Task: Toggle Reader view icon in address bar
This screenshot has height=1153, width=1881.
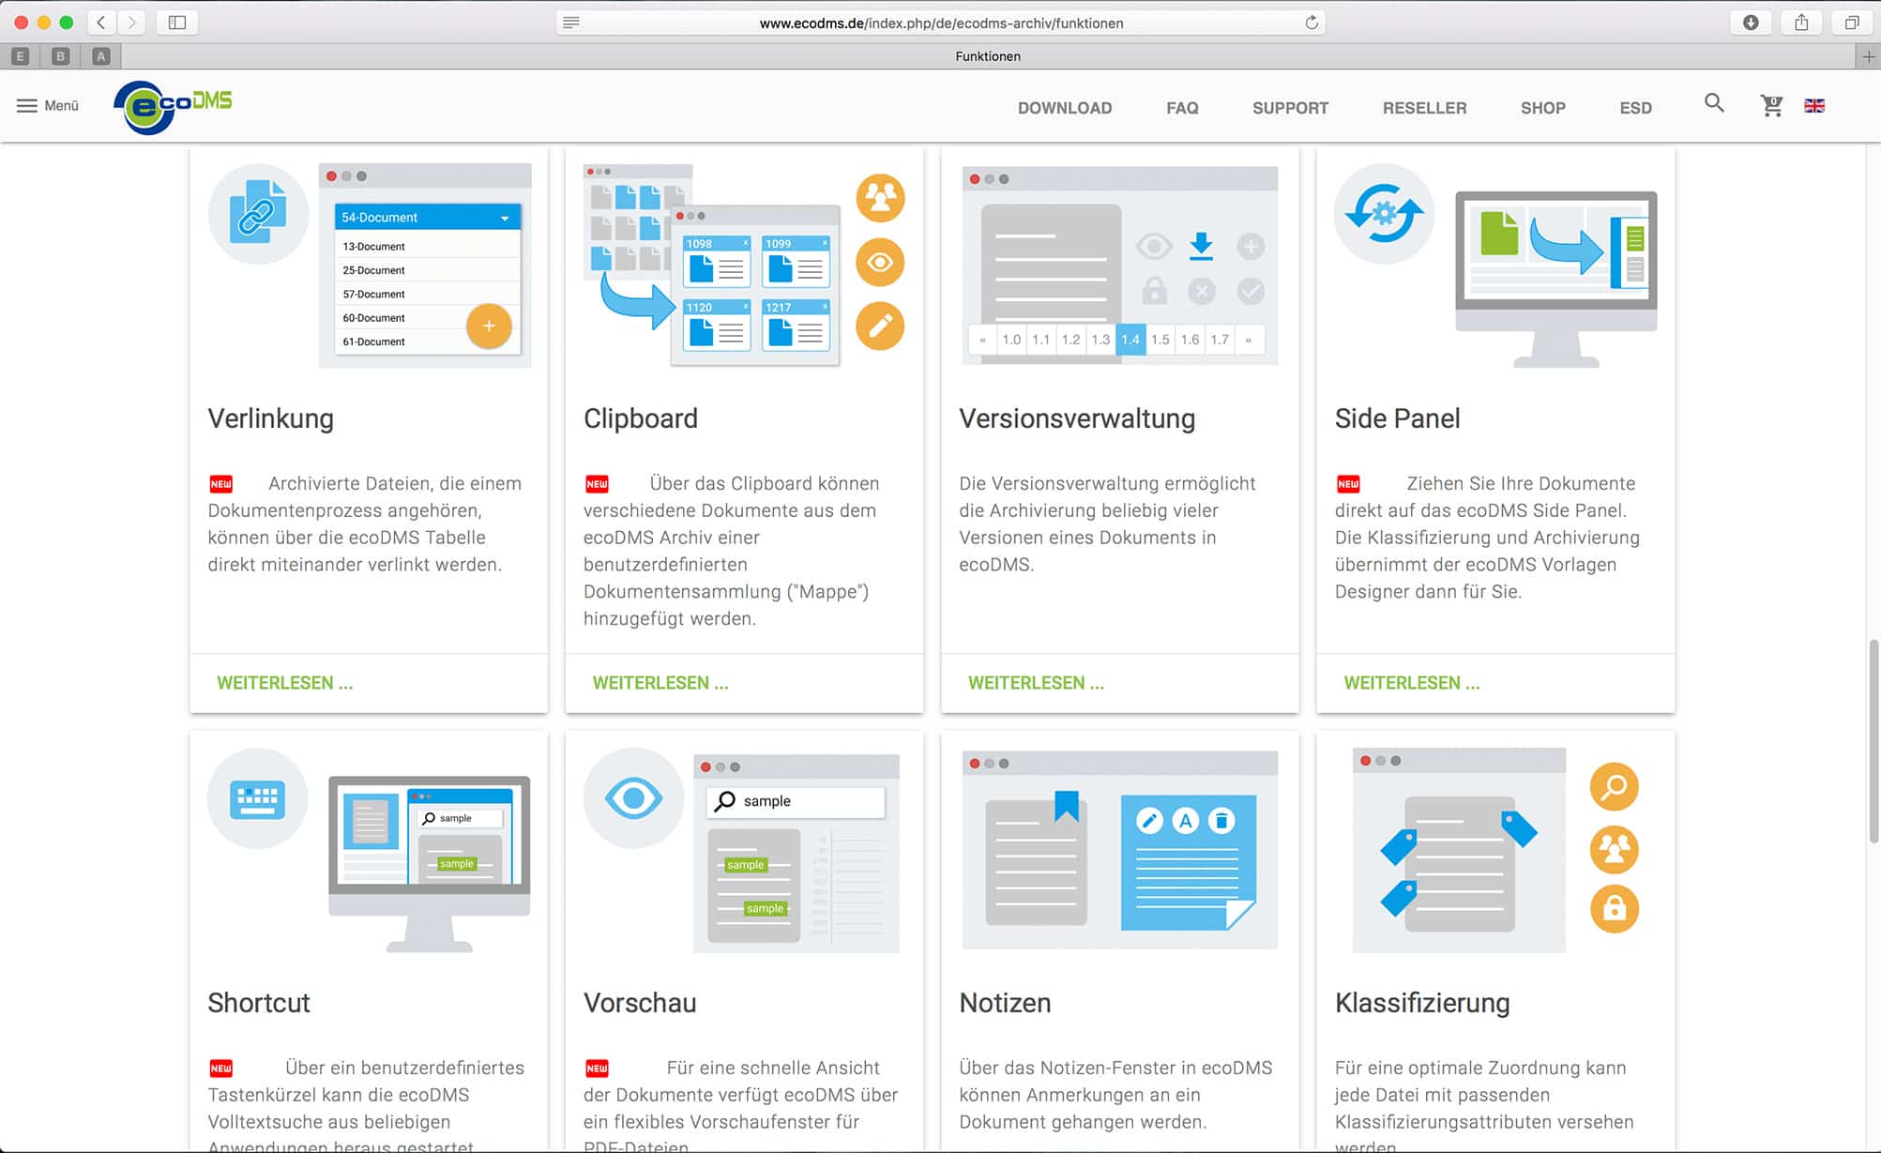Action: pyautogui.click(x=571, y=23)
